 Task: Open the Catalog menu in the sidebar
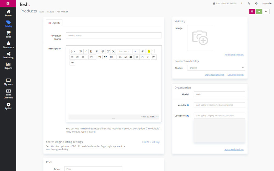click(x=8, y=24)
